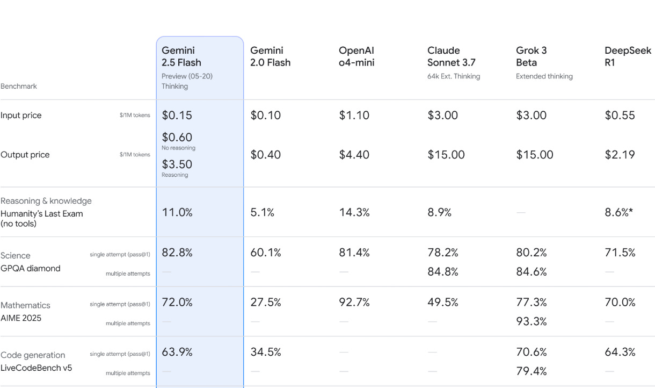Select the DeepSeek R1 column header
The height and width of the screenshot is (388, 655).
pos(628,56)
